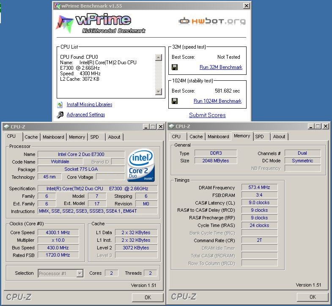332x306 pixels.
Task: Click the Install Missing Libraries icon
Action: click(60, 104)
